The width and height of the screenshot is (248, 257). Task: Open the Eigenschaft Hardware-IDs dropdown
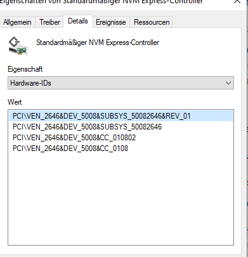(x=121, y=83)
